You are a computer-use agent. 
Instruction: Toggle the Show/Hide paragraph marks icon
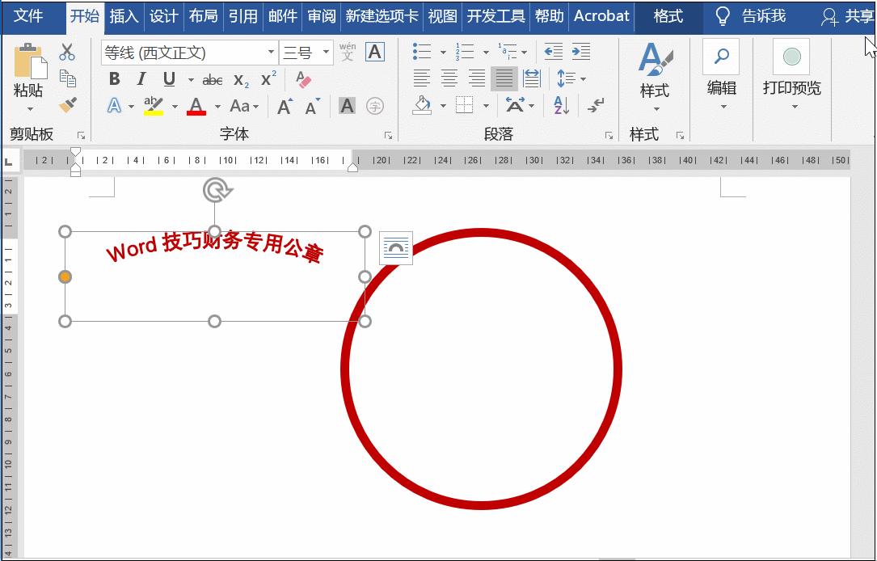tap(597, 106)
